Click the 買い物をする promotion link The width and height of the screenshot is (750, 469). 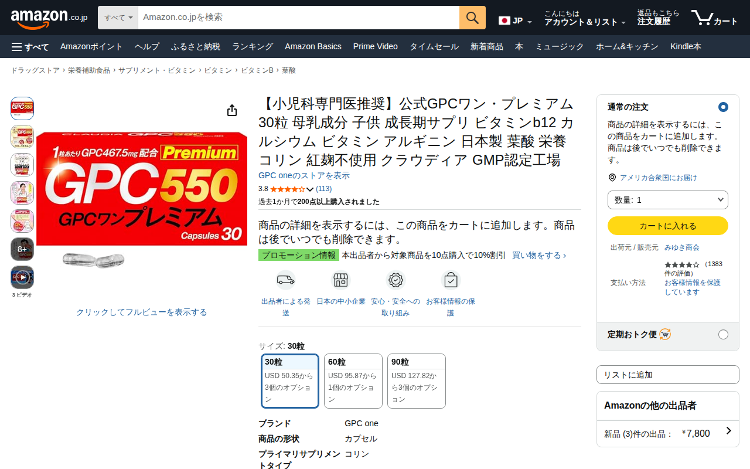[x=539, y=256]
